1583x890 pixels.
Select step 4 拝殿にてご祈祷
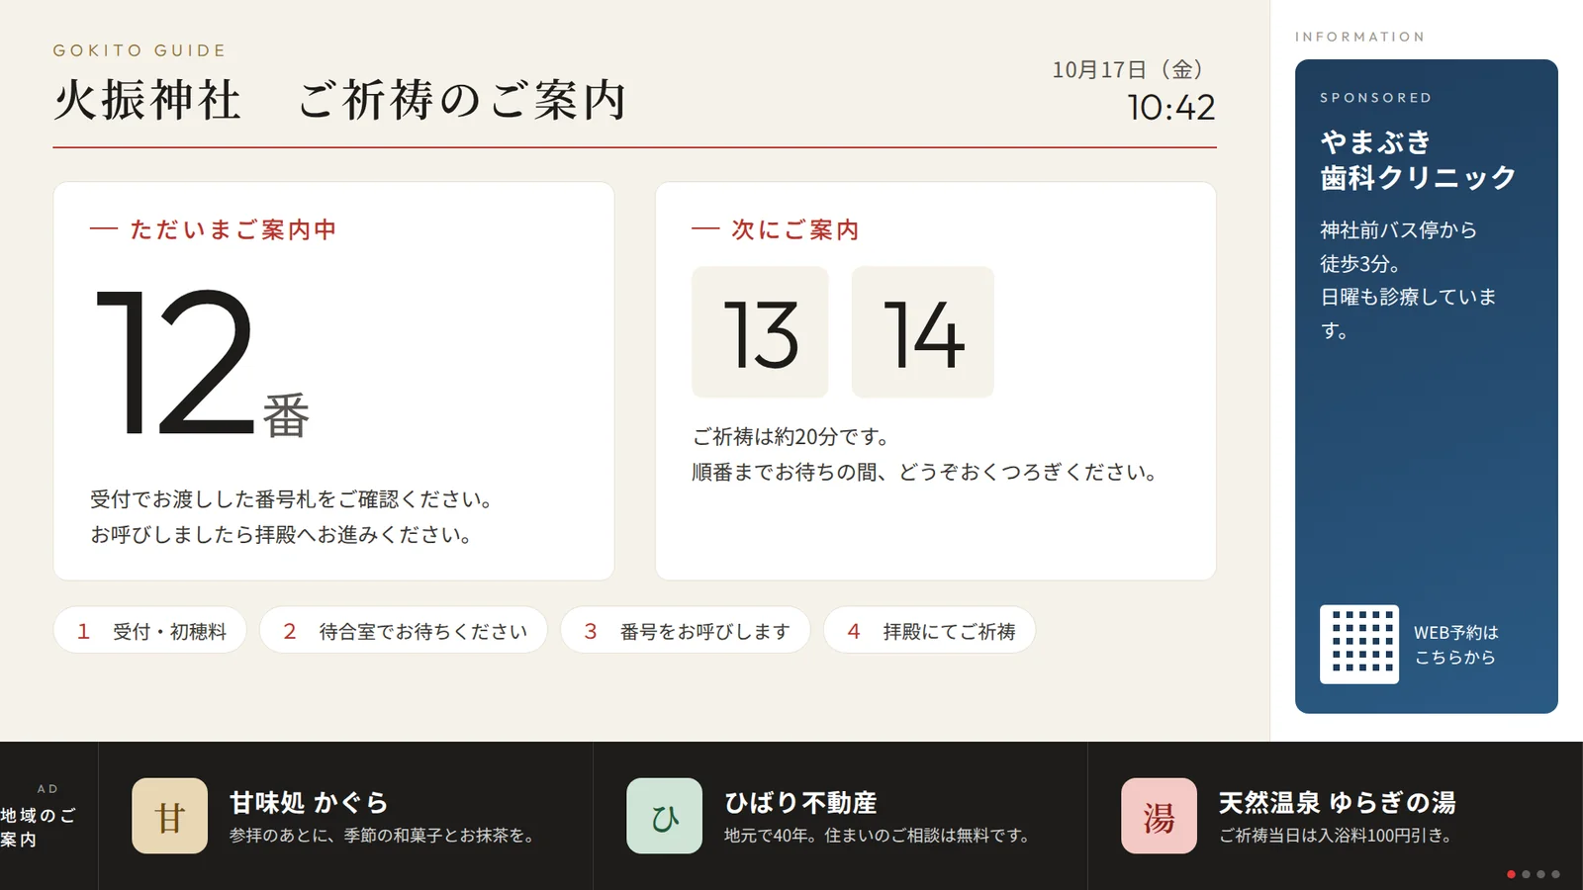coord(930,631)
